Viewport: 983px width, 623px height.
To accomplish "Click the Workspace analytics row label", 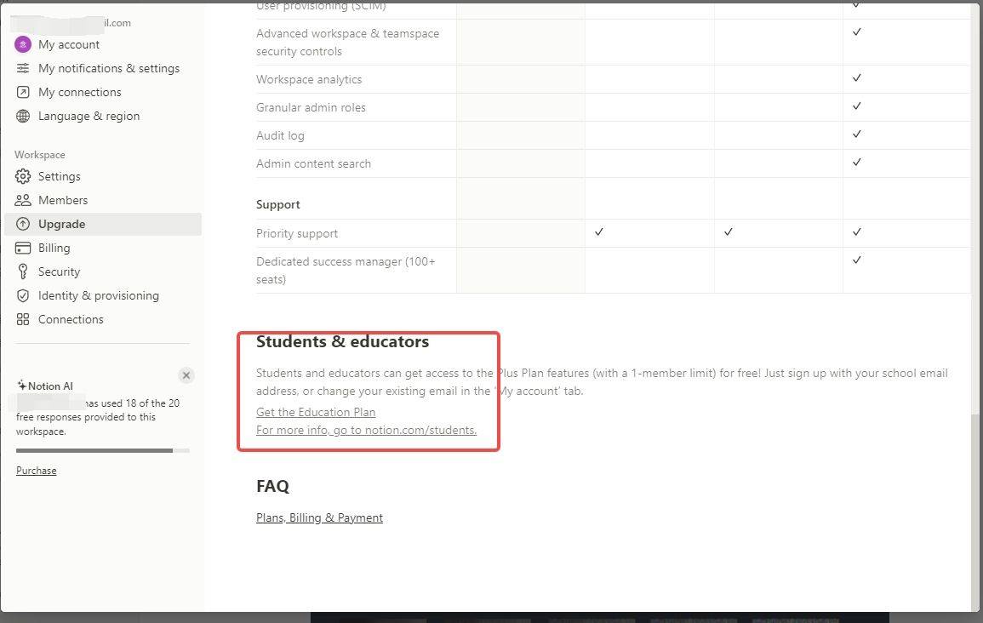I will pyautogui.click(x=309, y=80).
